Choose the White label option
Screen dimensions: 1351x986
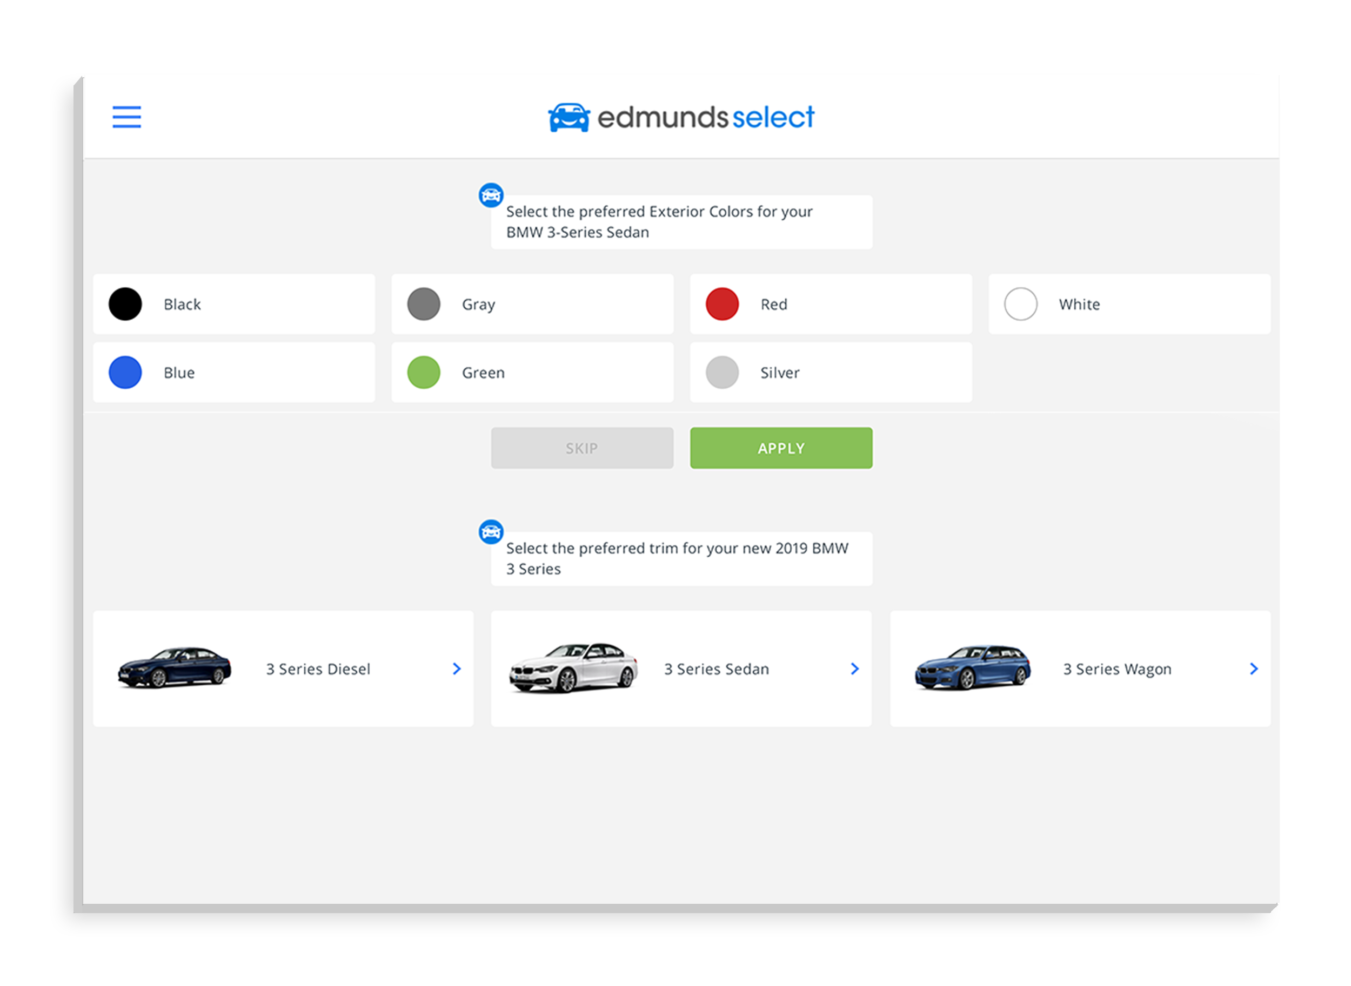pyautogui.click(x=1079, y=305)
